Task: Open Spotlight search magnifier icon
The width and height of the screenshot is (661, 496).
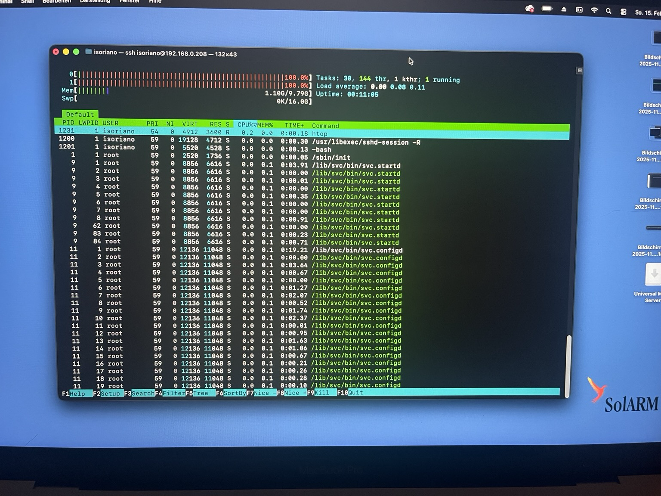Action: coord(608,11)
